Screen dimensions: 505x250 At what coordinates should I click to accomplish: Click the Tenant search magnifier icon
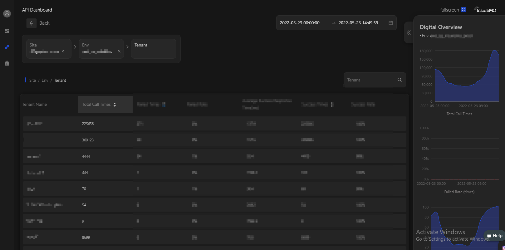point(400,80)
